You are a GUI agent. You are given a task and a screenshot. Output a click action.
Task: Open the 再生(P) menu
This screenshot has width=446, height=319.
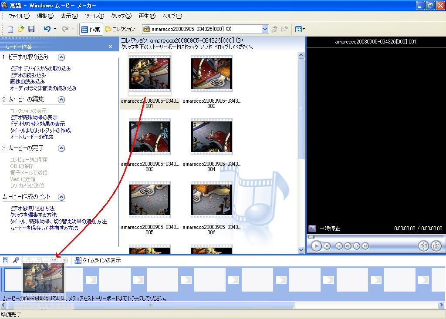point(147,16)
